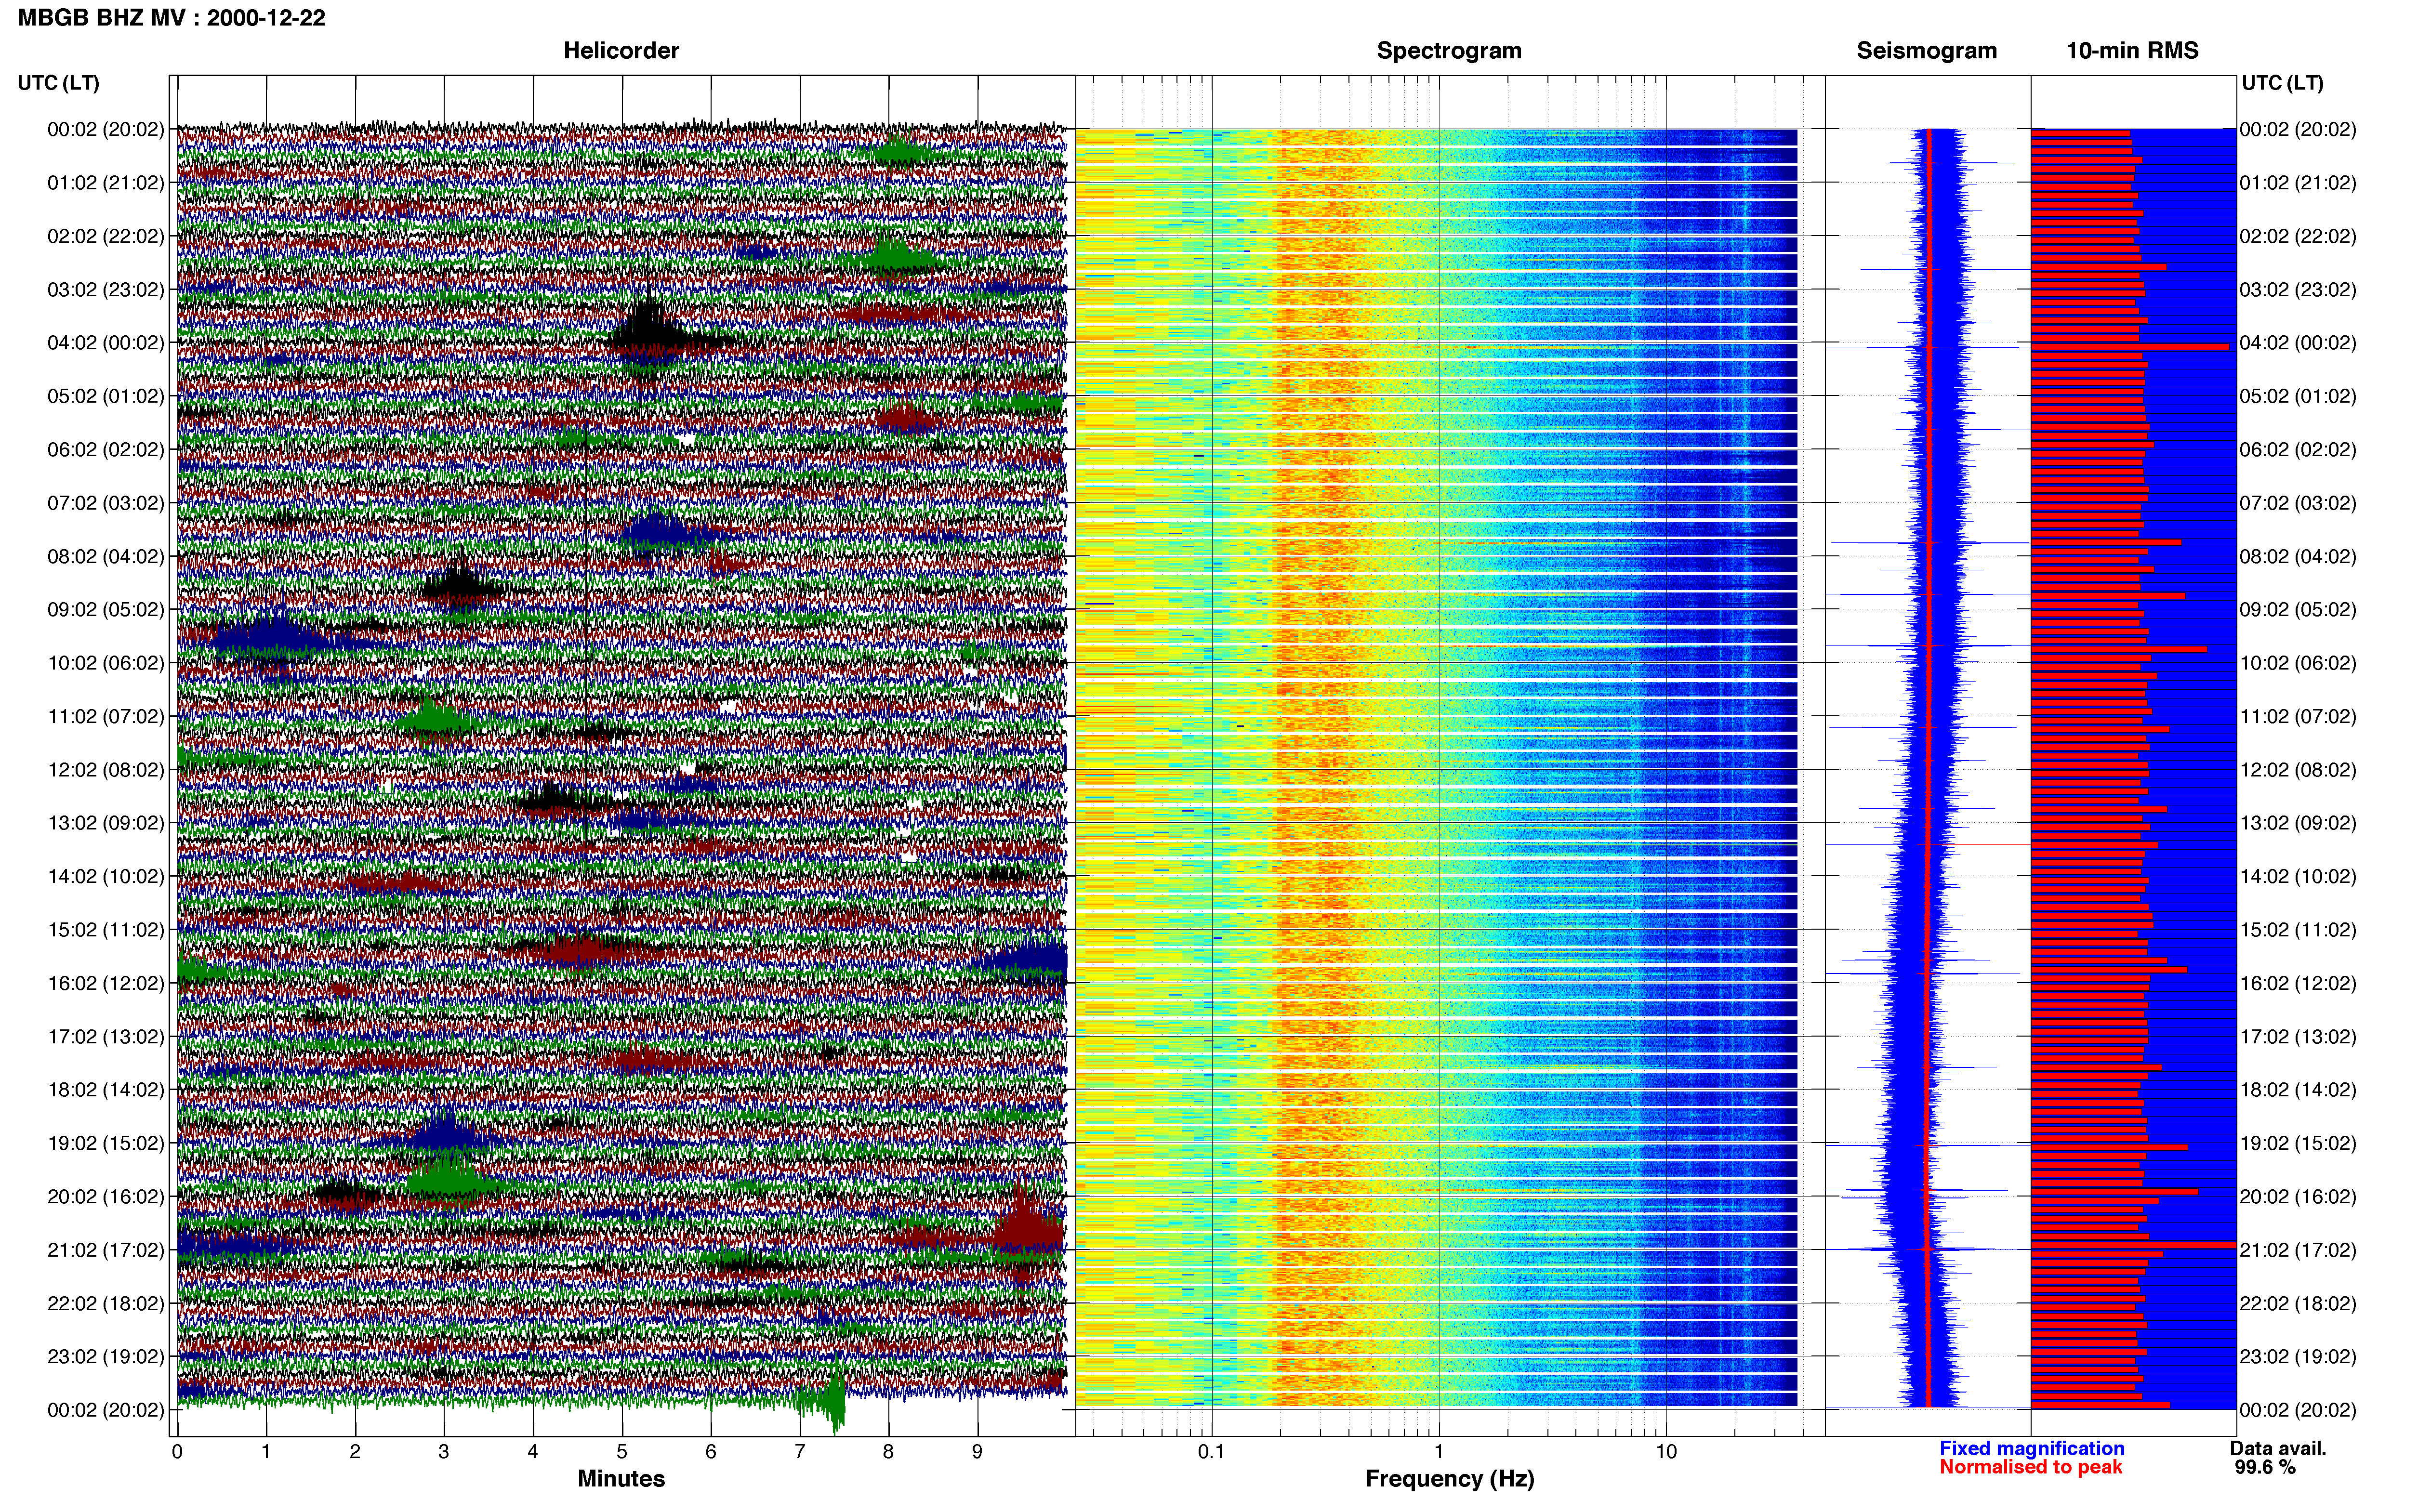
Task: Click left time label 06:02 (02:02)
Action: pyautogui.click(x=106, y=450)
